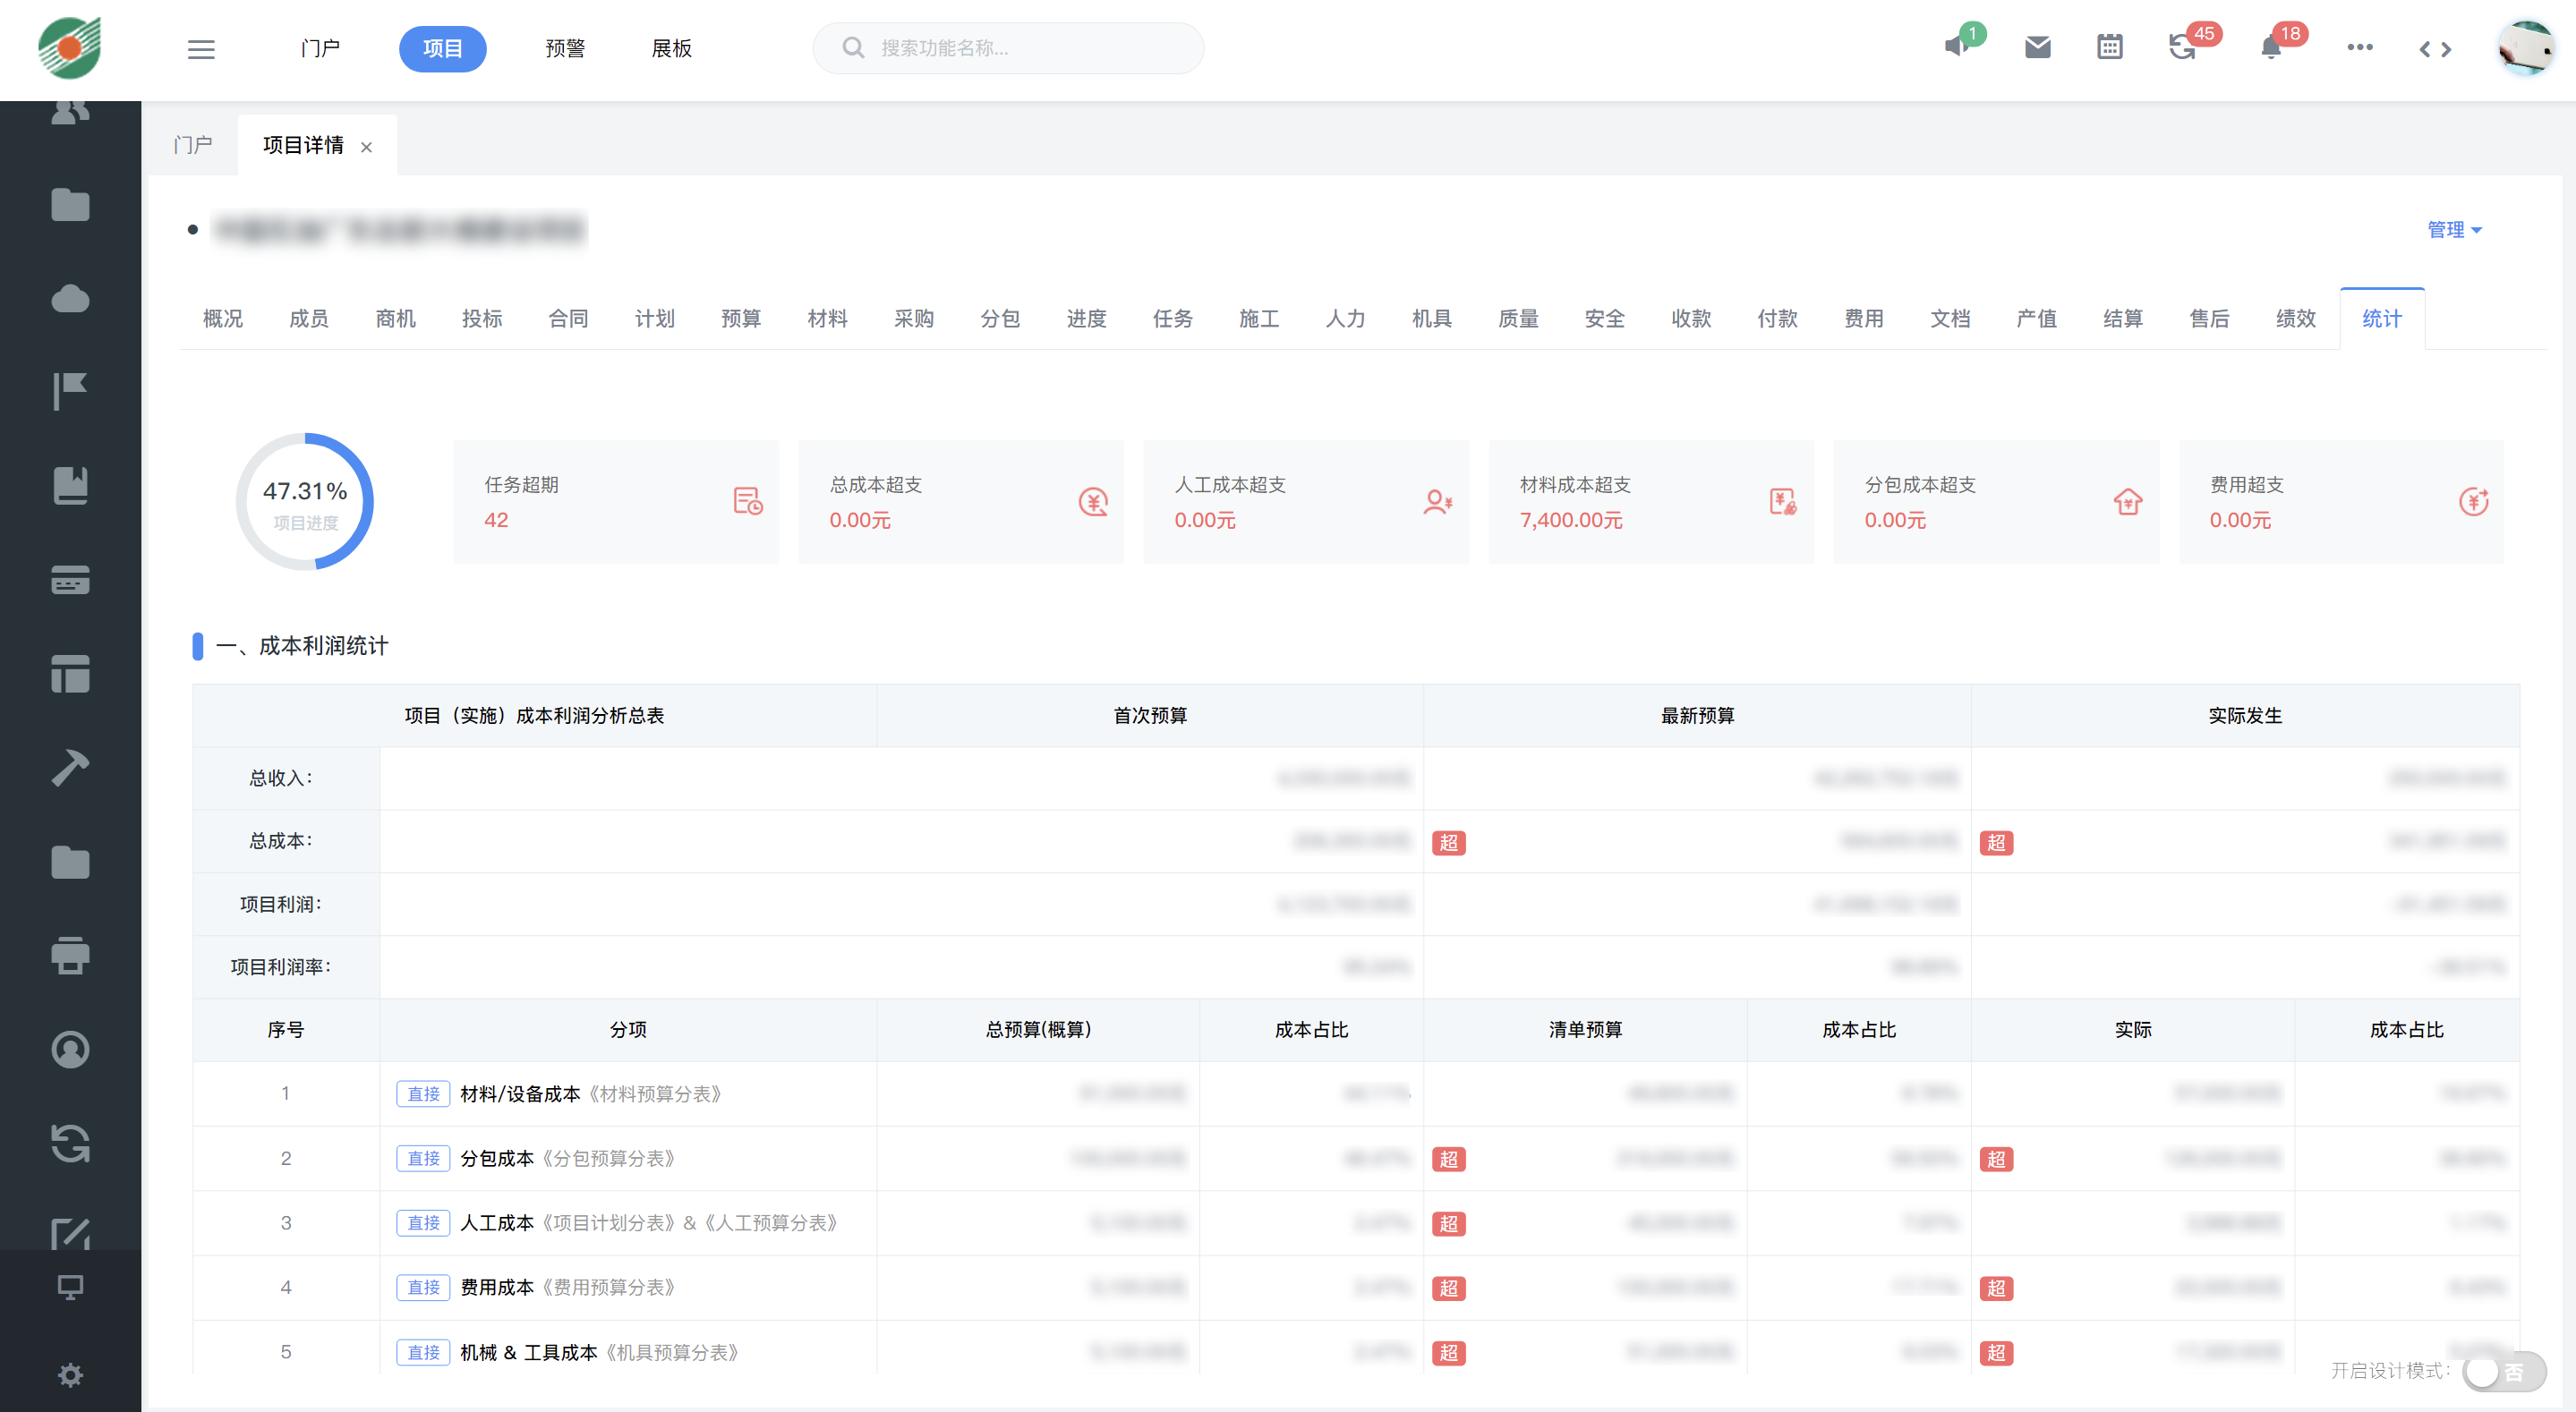
Task: Switch to the 预算 project tab
Action: [x=740, y=318]
